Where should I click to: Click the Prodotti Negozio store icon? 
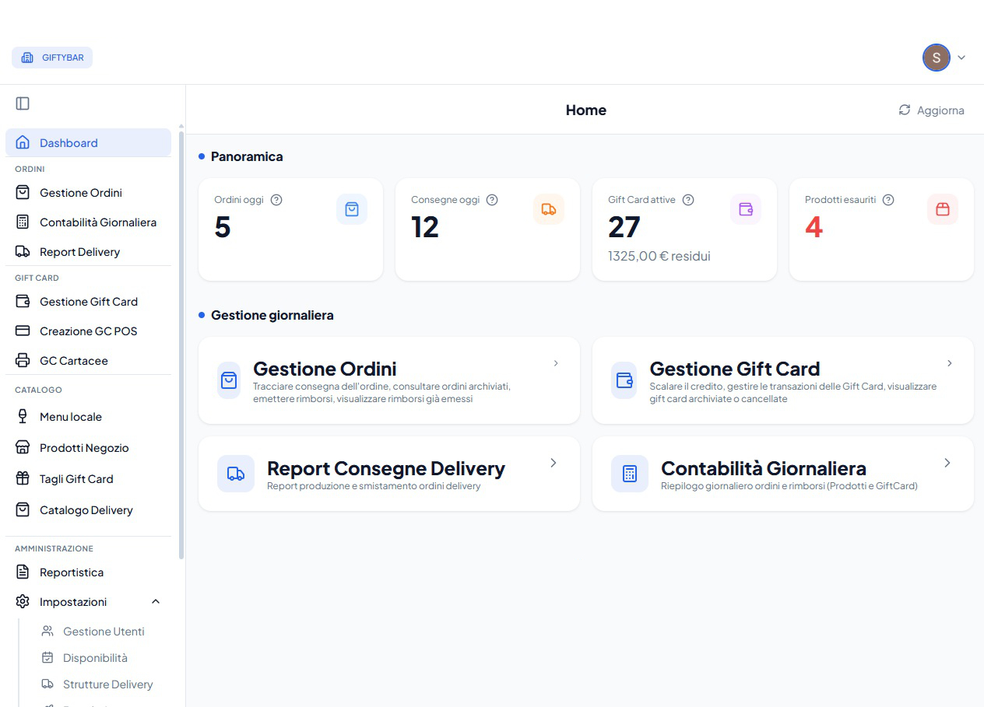[23, 447]
